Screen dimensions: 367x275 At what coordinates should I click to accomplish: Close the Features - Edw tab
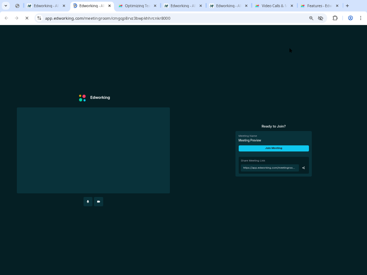click(x=337, y=6)
